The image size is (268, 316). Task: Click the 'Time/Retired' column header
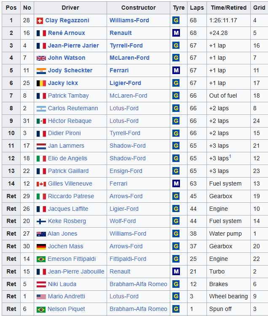pos(228,8)
